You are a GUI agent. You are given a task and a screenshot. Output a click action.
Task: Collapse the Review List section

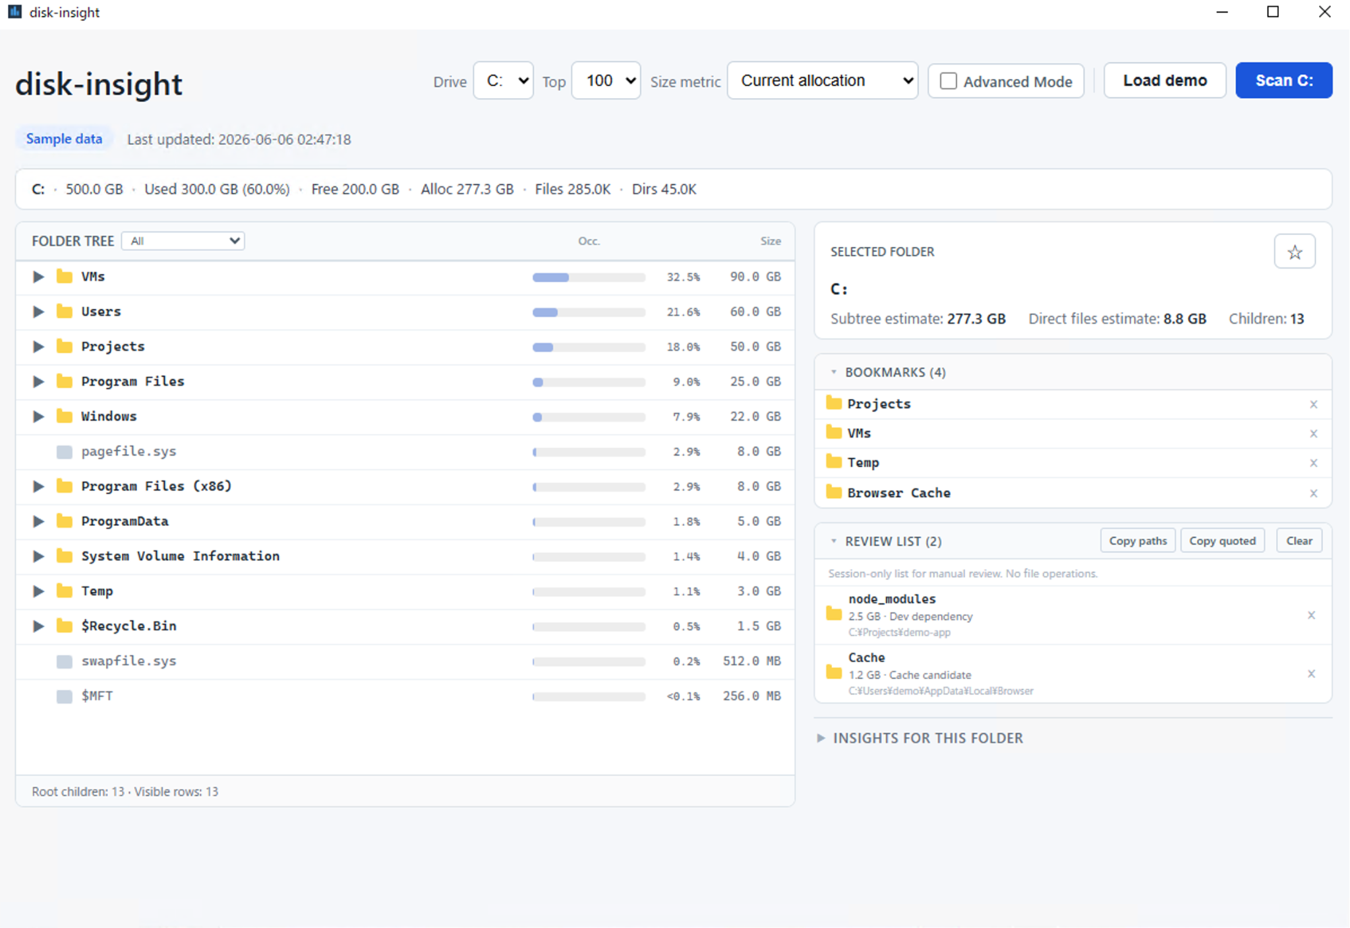(x=833, y=541)
